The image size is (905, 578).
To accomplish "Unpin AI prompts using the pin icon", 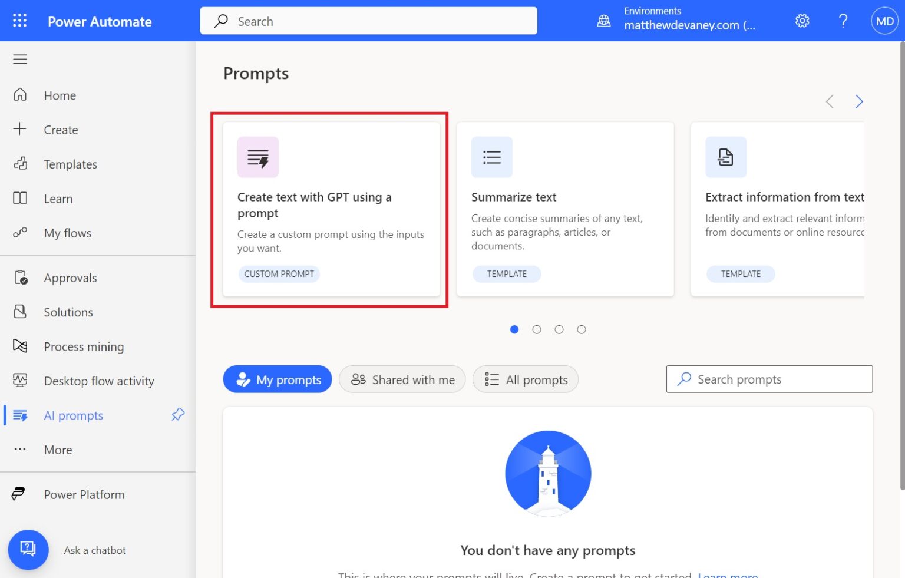I will (x=178, y=415).
